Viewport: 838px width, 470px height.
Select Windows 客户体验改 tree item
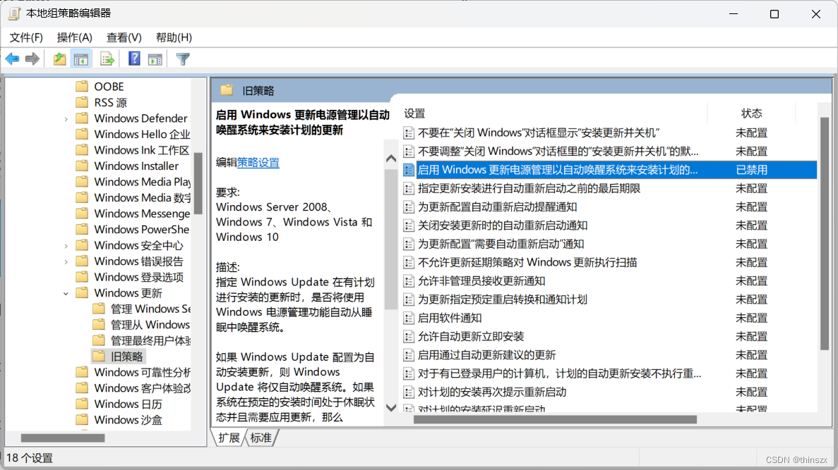tap(142, 388)
